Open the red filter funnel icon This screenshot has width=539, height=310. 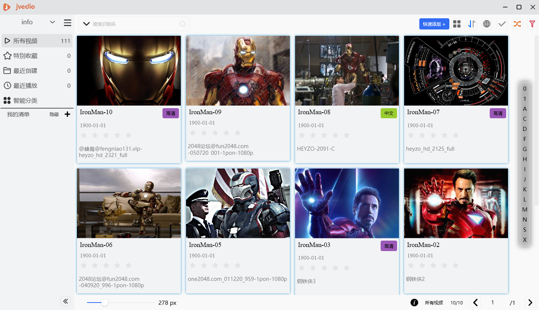point(532,24)
